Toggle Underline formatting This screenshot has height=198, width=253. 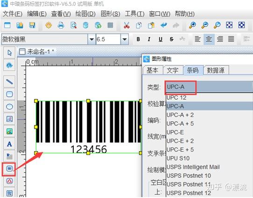point(161,39)
